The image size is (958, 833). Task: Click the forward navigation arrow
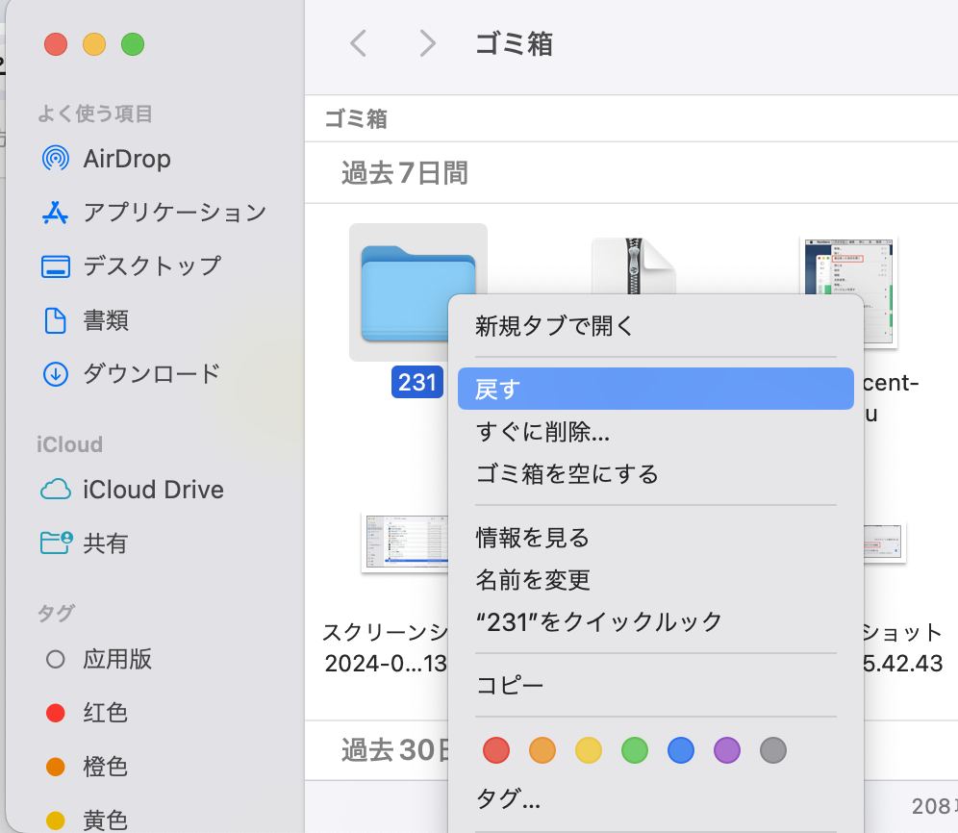click(428, 43)
